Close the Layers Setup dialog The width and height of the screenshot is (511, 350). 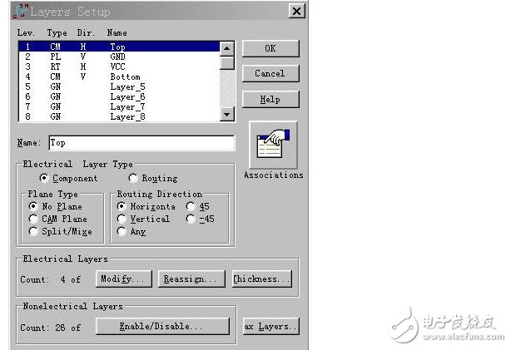(x=295, y=12)
